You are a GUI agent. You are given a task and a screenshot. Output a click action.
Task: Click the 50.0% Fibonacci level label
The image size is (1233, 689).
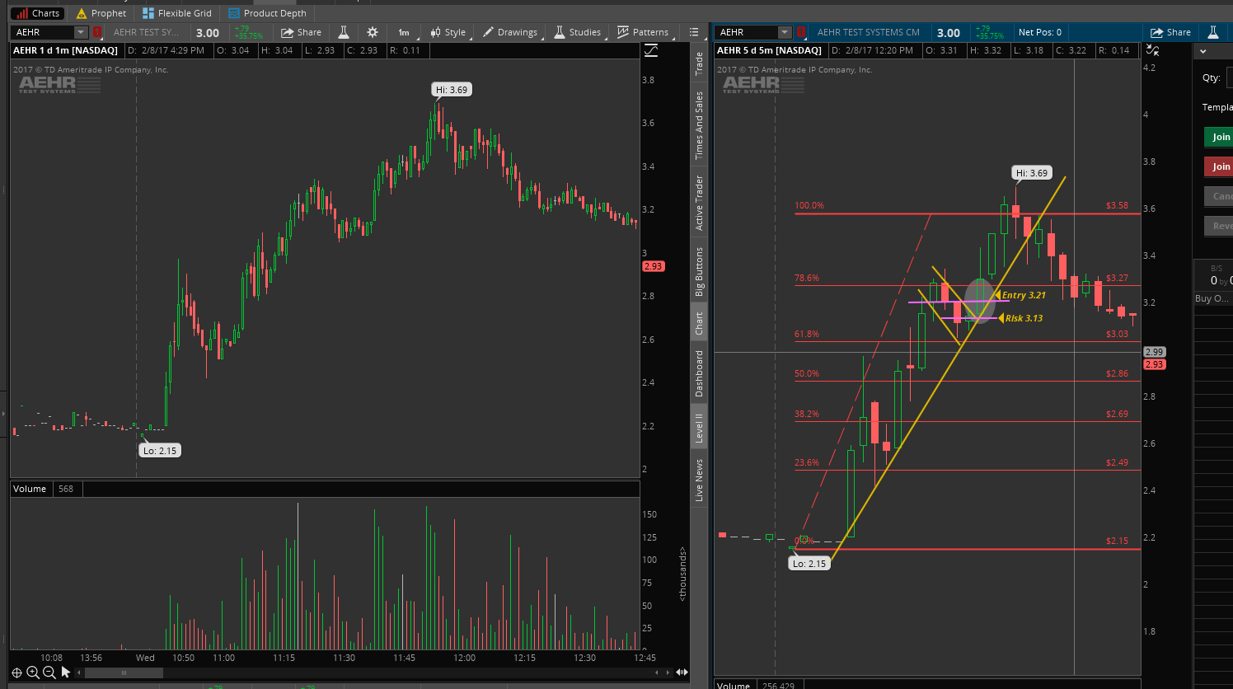click(807, 373)
